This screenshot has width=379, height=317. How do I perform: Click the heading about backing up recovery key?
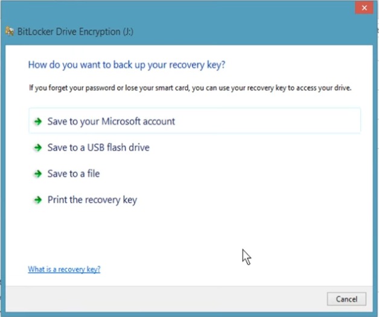pos(127,64)
